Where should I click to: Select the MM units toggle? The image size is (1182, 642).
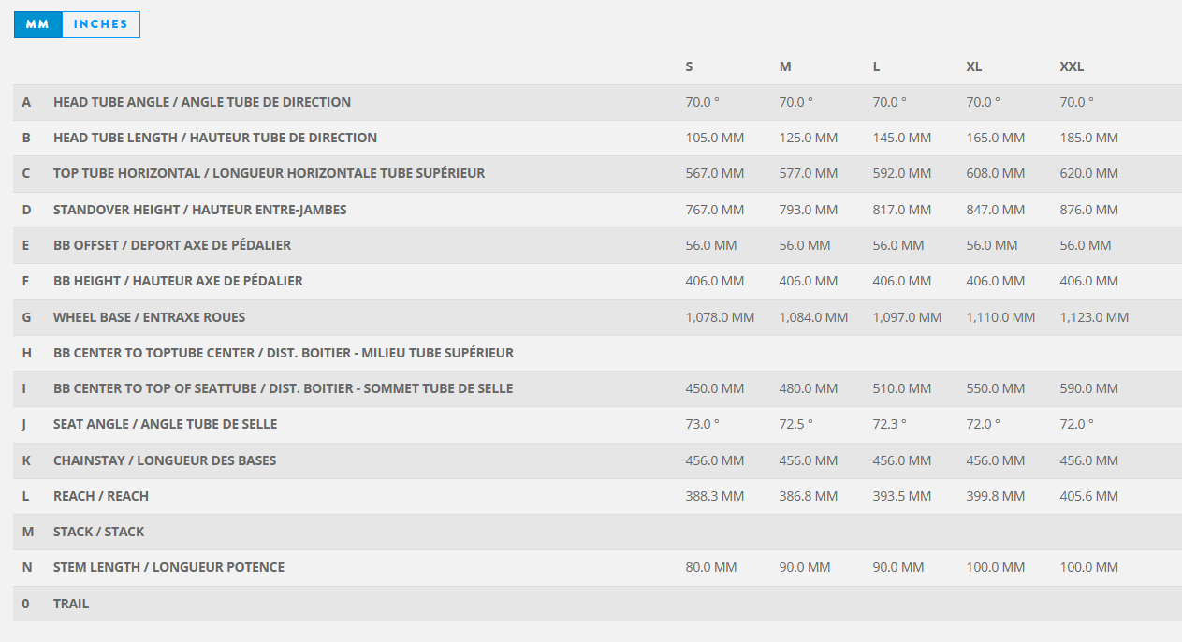pos(37,24)
